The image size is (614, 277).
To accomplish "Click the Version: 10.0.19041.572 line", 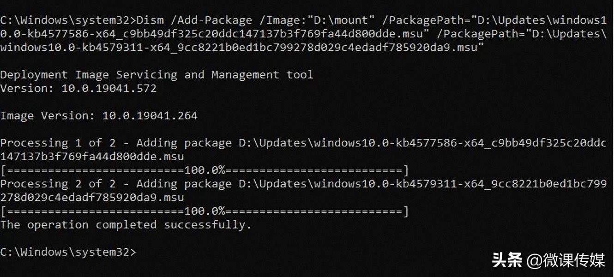I will tap(78, 88).
